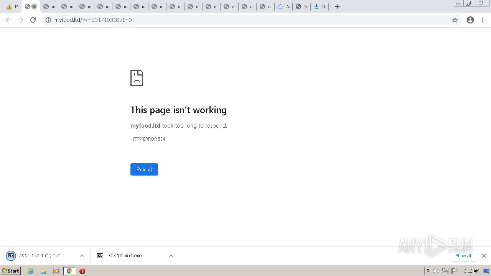This screenshot has height=276, width=491.
Task: Expand options for 7z2201-x64.exe download
Action: click(171, 256)
